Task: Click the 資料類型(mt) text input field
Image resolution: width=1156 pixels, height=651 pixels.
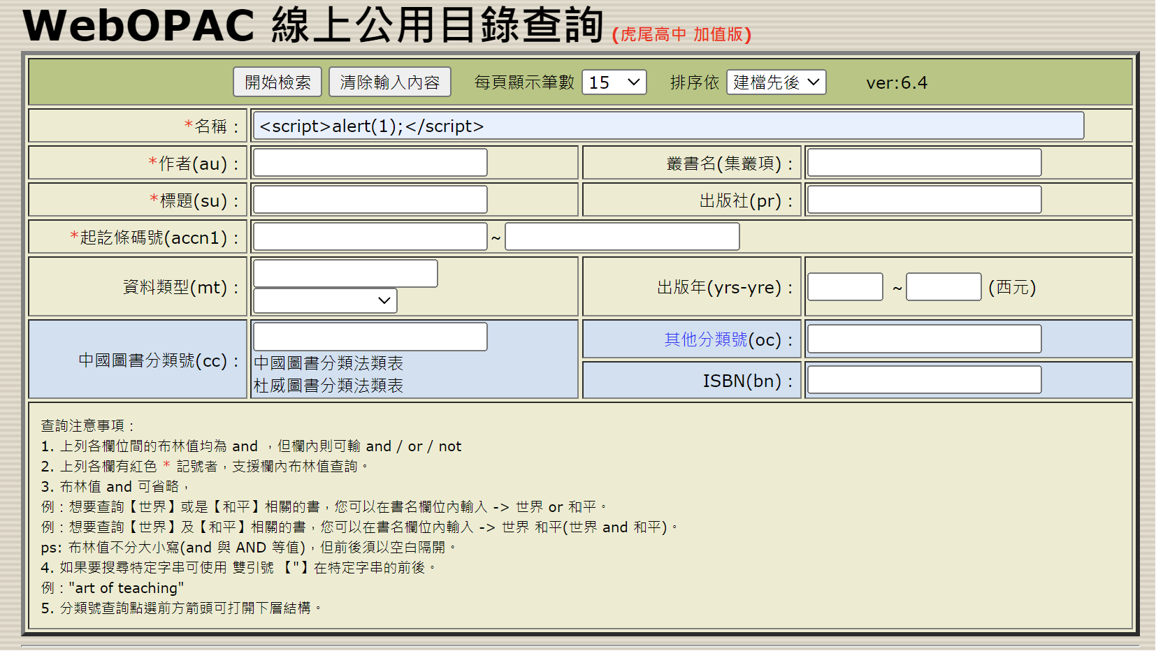Action: point(346,273)
